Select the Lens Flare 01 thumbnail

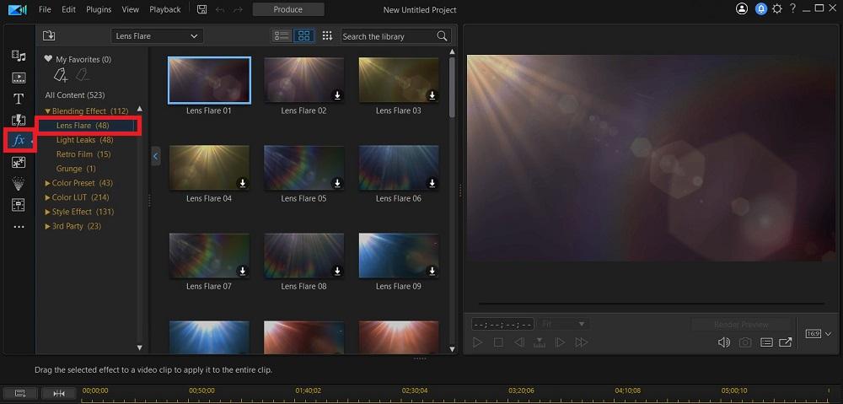[x=209, y=80]
